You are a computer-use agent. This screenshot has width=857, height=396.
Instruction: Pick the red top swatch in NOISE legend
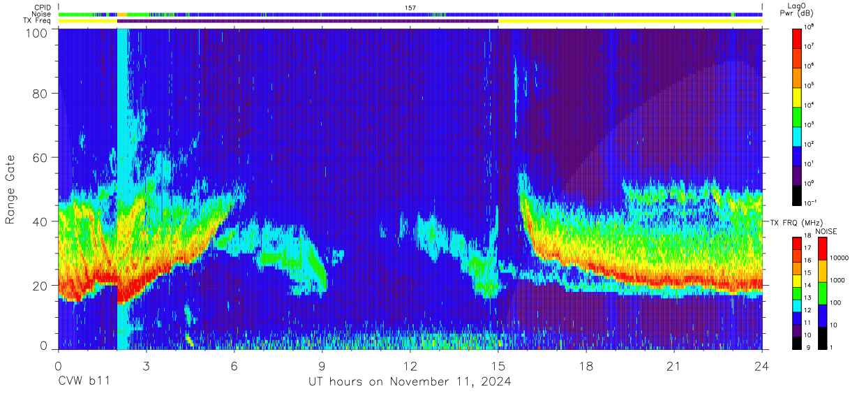[x=822, y=249]
